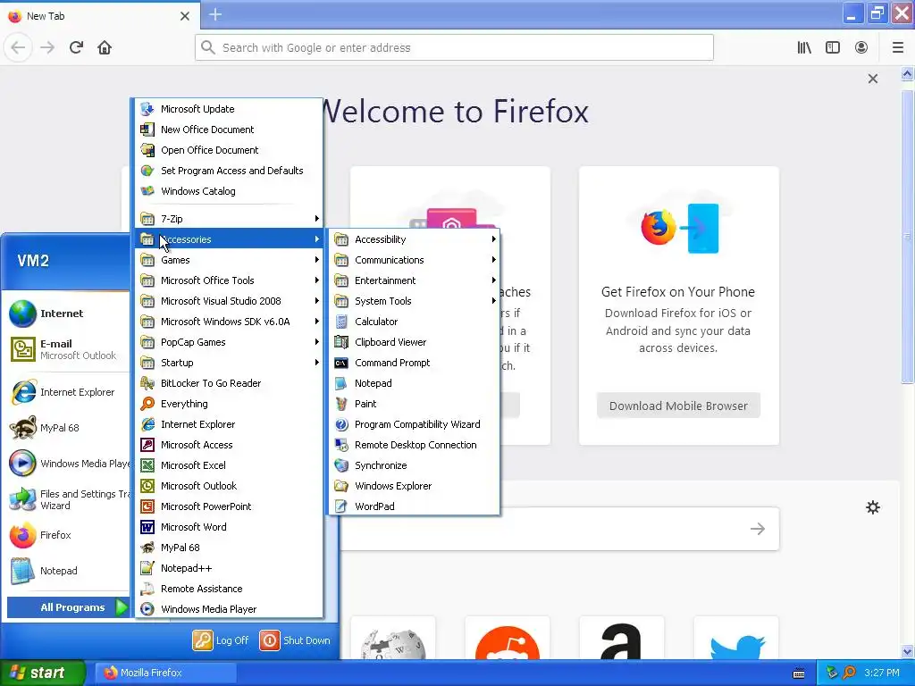Click the Synchronize icon
The image size is (915, 686).
(341, 465)
